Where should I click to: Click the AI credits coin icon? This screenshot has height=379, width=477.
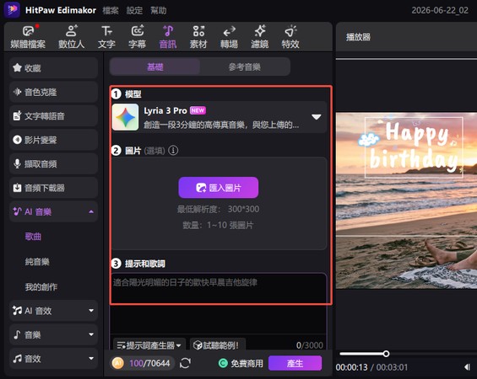pos(117,363)
